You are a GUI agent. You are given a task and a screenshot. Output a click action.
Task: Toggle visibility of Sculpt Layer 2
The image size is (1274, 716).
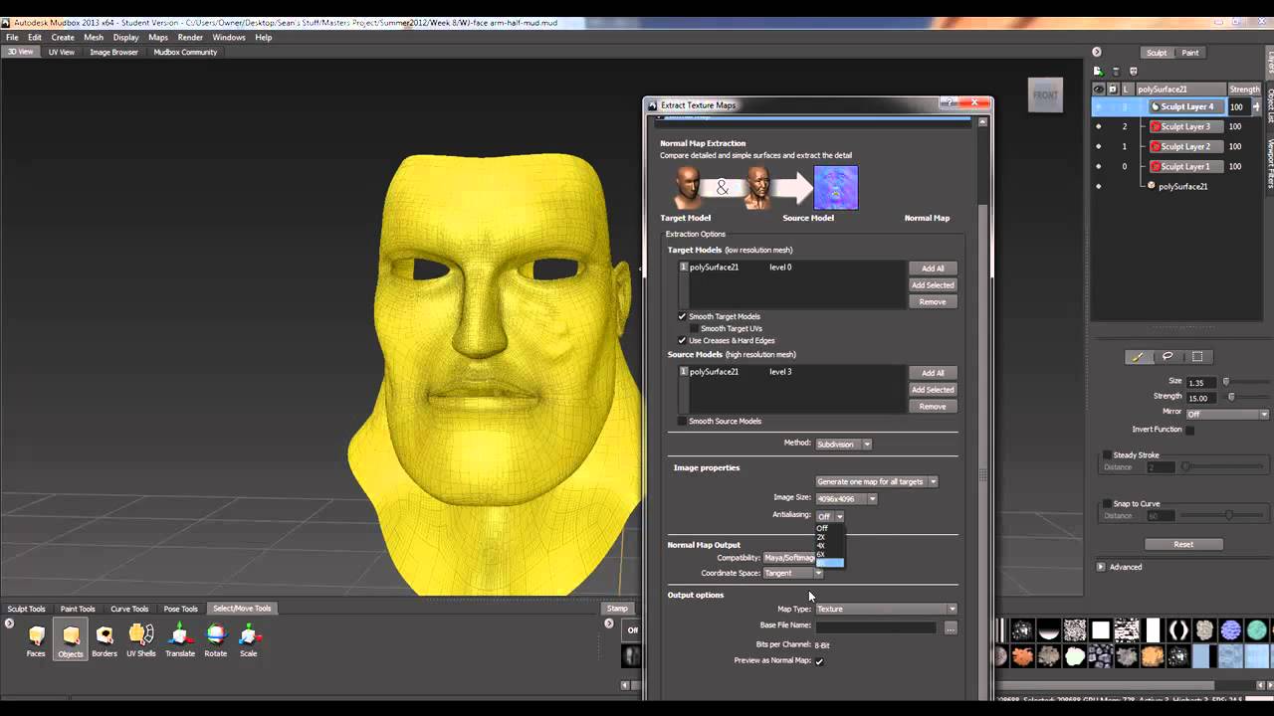(x=1099, y=146)
